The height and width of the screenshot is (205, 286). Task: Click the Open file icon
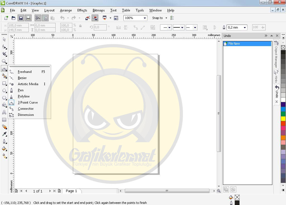click(13, 18)
